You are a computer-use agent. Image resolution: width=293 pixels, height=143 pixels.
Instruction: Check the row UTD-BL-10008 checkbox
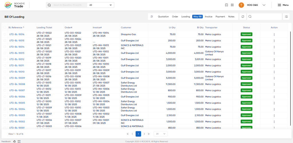click(x=5, y=84)
